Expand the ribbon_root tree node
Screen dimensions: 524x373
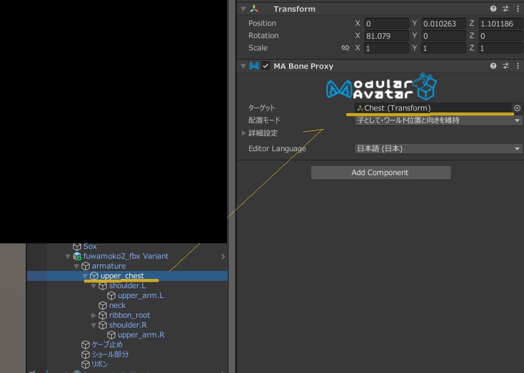93,315
